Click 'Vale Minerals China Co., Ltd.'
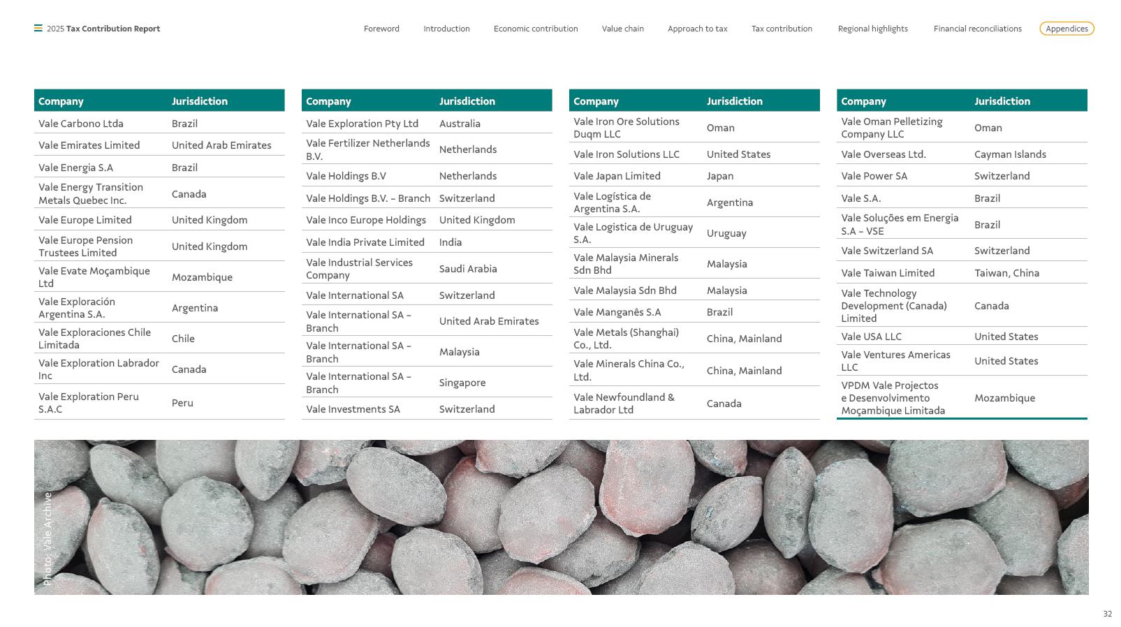This screenshot has height=627, width=1121. point(629,371)
